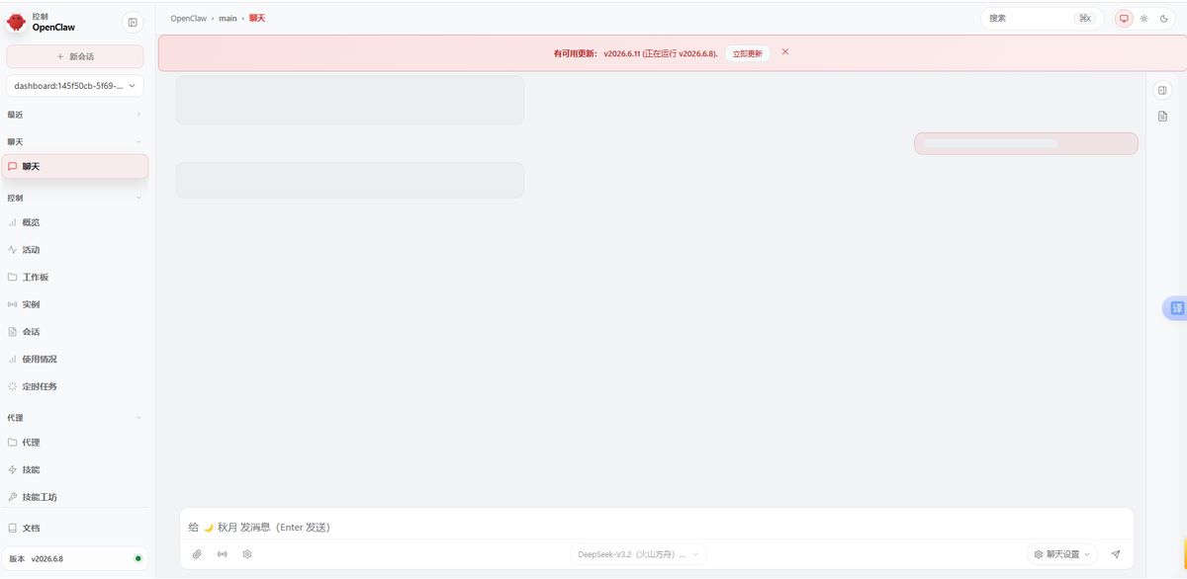Screen dimensions: 1187x579
Task: Collapse the 聊天 section header
Action: [75, 141]
